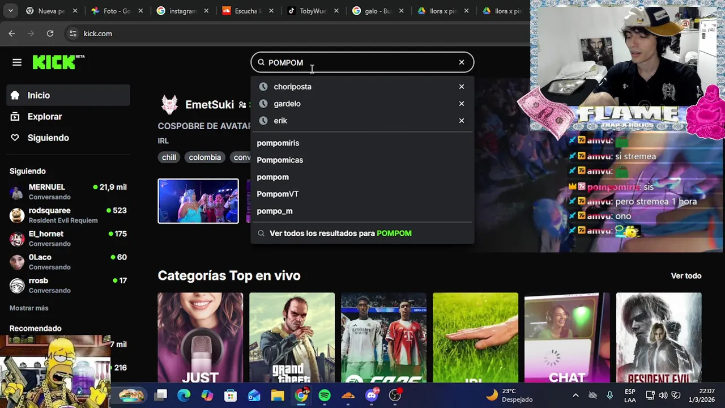The image size is (725, 408).
Task: Close the TobyWue TikTok tab
Action: click(x=338, y=11)
